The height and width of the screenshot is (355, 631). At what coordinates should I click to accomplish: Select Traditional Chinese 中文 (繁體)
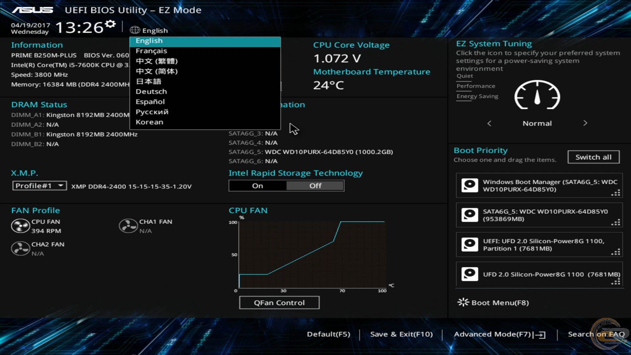(205, 61)
